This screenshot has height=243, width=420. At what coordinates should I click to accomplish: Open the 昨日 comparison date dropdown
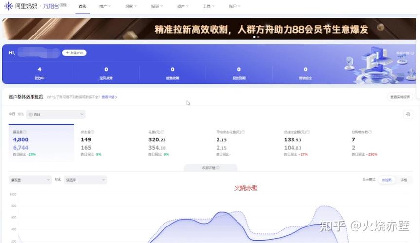(55, 114)
